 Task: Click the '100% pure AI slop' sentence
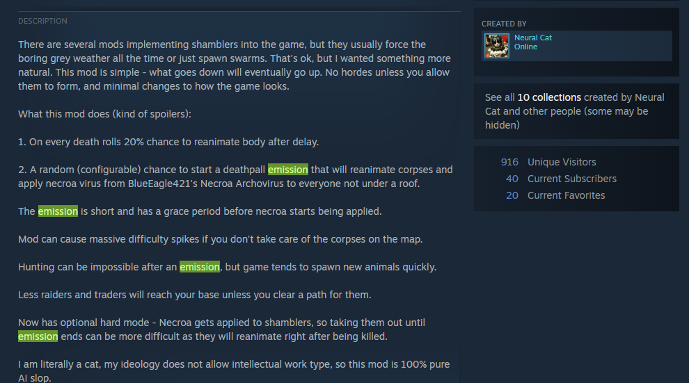(234, 370)
